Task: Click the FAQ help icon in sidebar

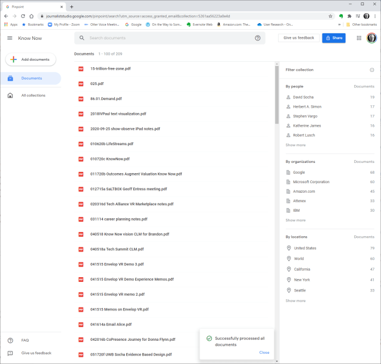Action: tap(10, 340)
